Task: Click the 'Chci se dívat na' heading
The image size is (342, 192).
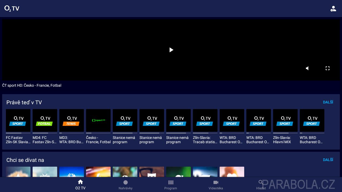Action: pyautogui.click(x=25, y=160)
